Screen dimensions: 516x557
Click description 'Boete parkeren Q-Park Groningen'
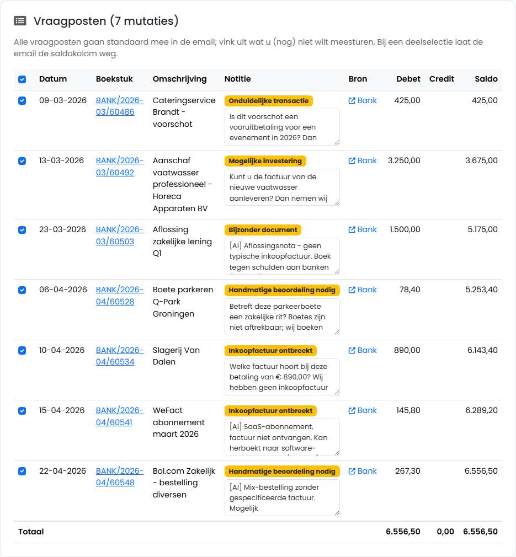[x=183, y=302]
